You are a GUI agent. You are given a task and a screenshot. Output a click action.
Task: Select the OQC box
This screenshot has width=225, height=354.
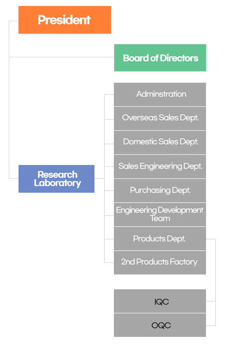160,325
